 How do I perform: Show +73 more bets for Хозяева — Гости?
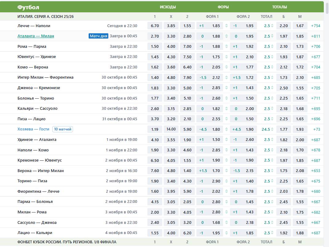[x=316, y=129]
